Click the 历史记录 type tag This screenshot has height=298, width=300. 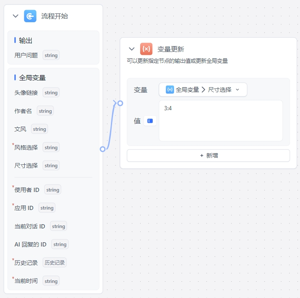(54, 262)
